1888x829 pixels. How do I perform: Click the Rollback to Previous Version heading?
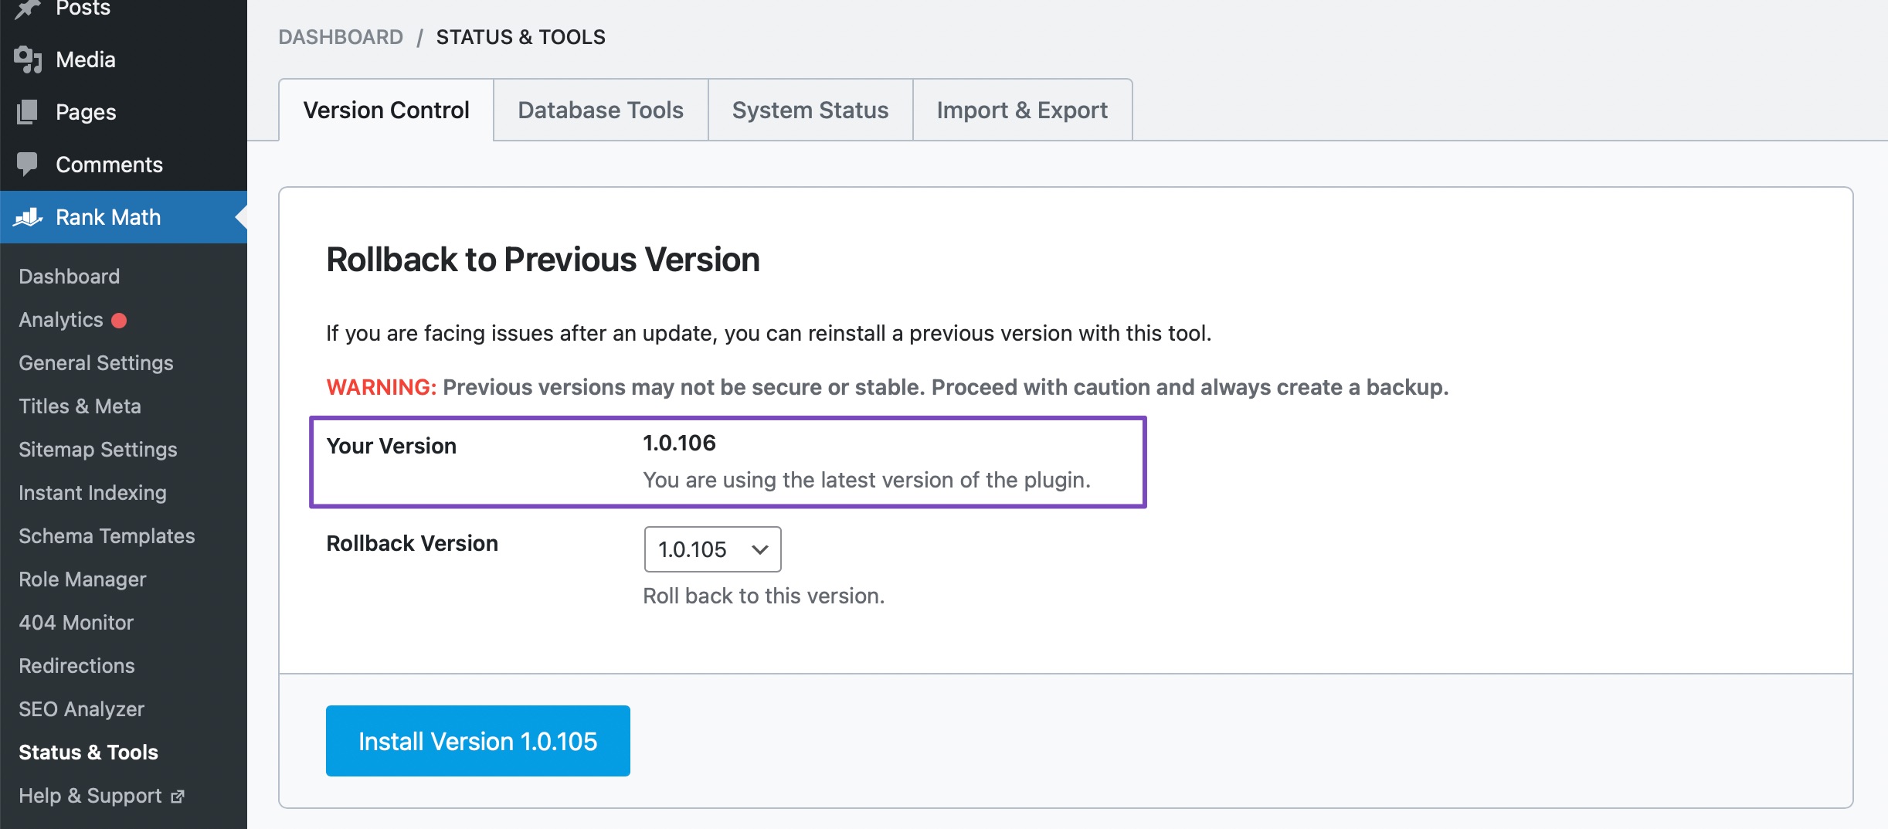543,260
